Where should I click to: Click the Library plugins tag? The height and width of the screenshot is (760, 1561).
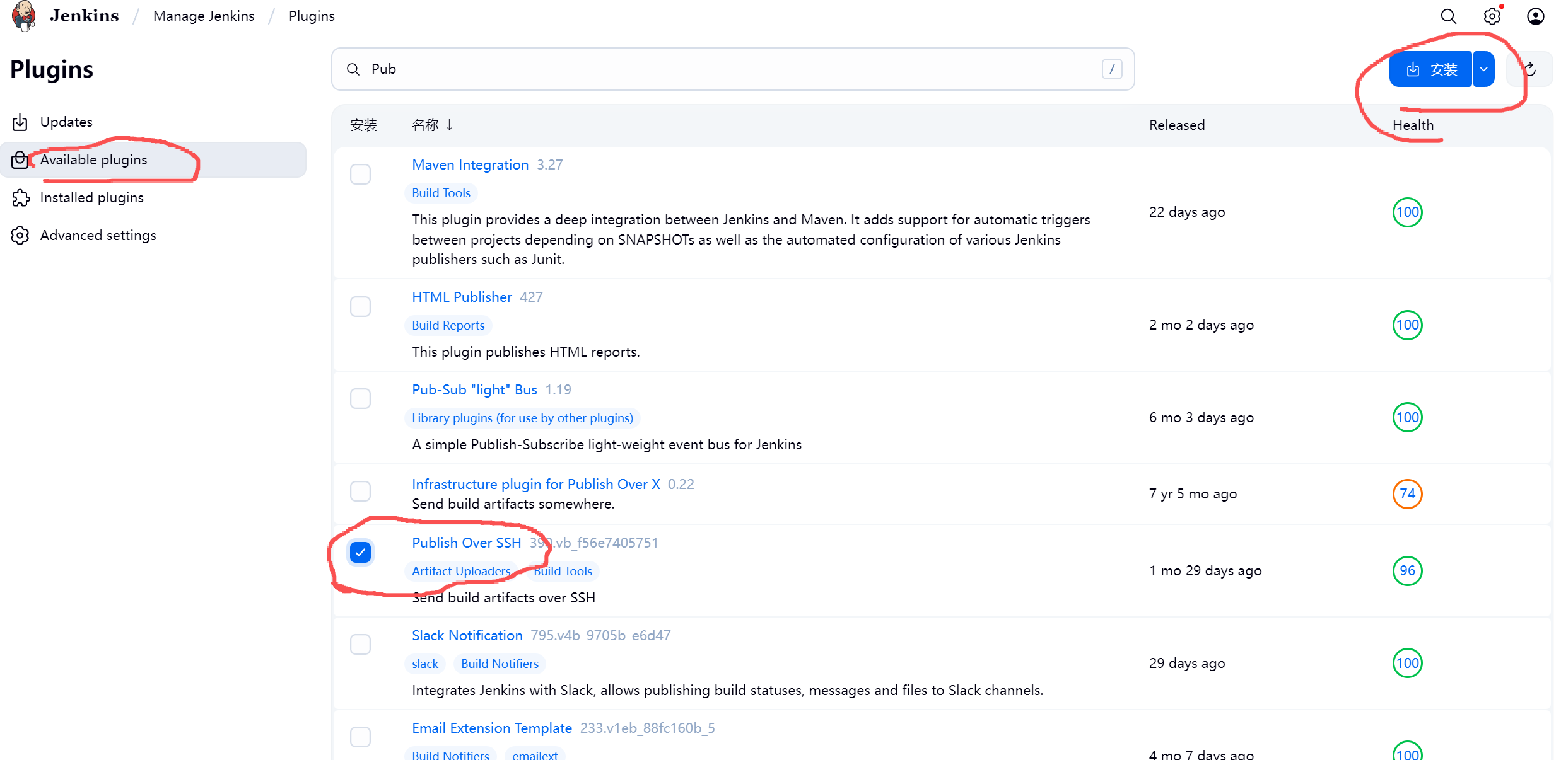522,418
